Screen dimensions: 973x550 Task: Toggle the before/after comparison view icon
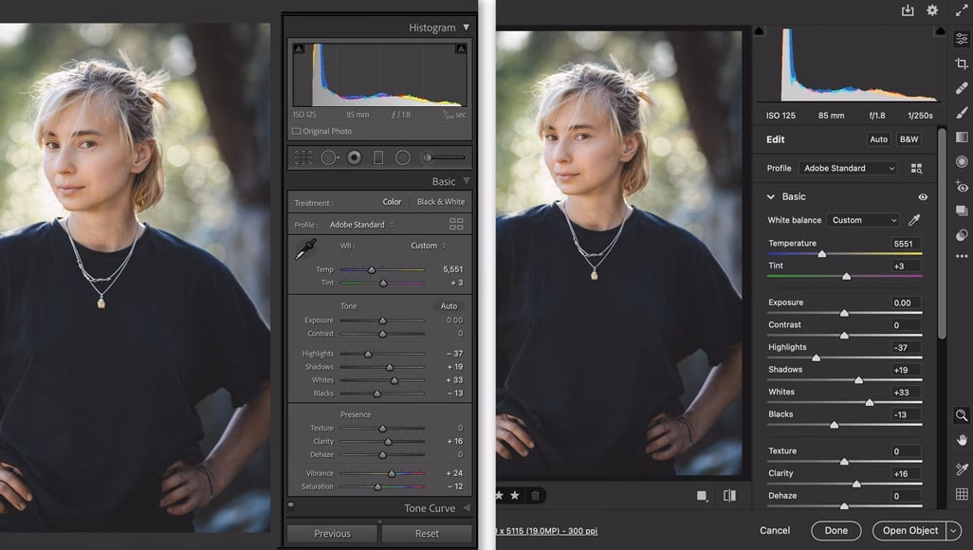(x=729, y=496)
